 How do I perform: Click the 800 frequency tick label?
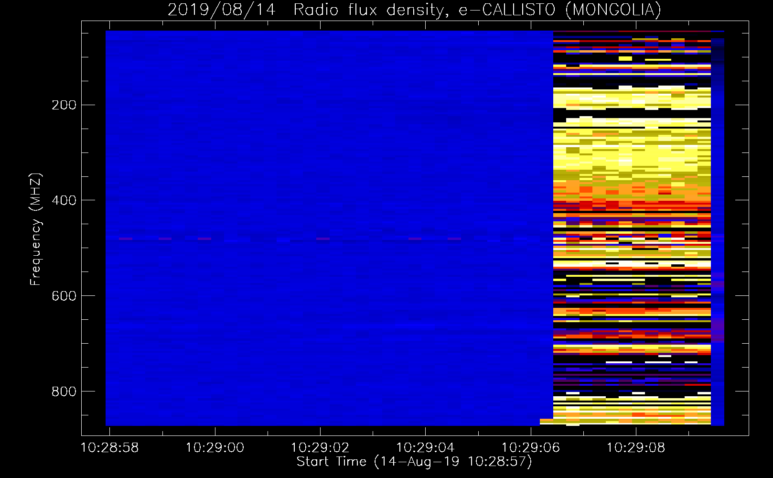[x=64, y=391]
